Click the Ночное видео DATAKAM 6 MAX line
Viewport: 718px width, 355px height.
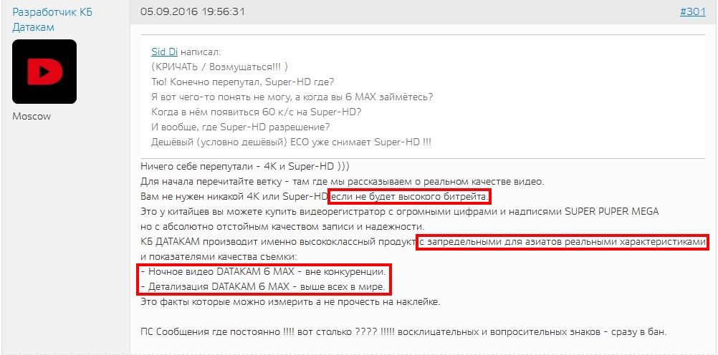tap(263, 272)
